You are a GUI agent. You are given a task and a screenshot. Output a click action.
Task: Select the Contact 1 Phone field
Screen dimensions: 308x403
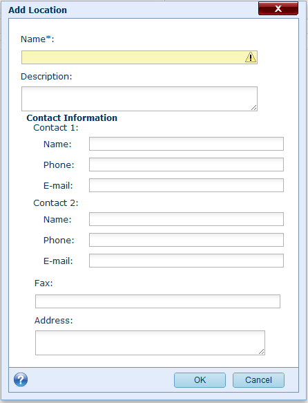(x=186, y=165)
